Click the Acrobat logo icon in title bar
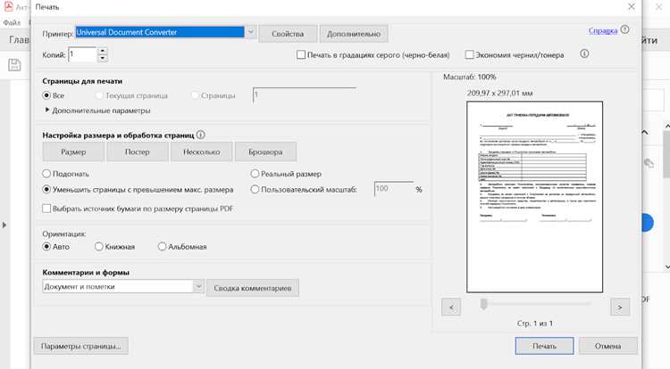This screenshot has height=369, width=670. 9,6
